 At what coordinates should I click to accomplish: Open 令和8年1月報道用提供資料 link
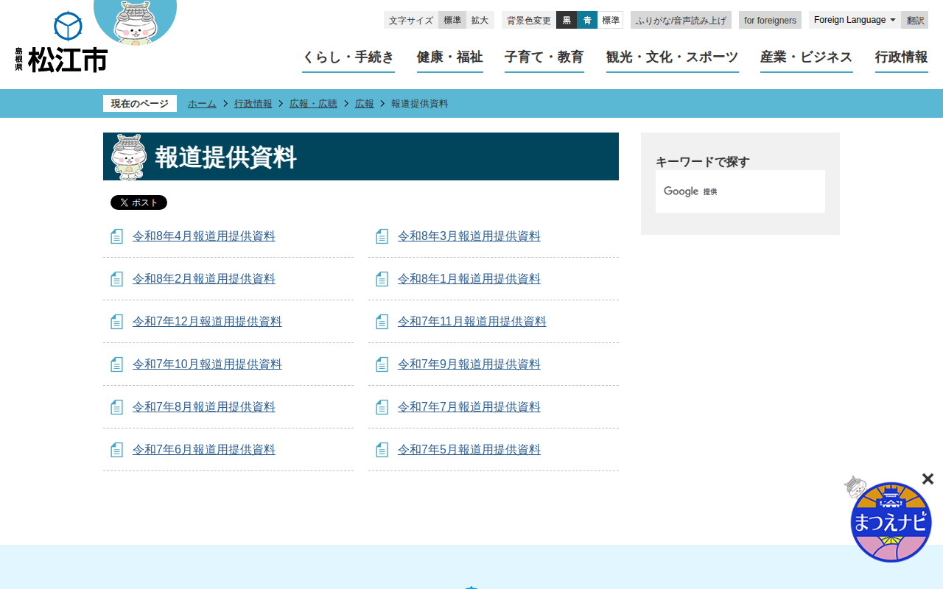tap(469, 279)
